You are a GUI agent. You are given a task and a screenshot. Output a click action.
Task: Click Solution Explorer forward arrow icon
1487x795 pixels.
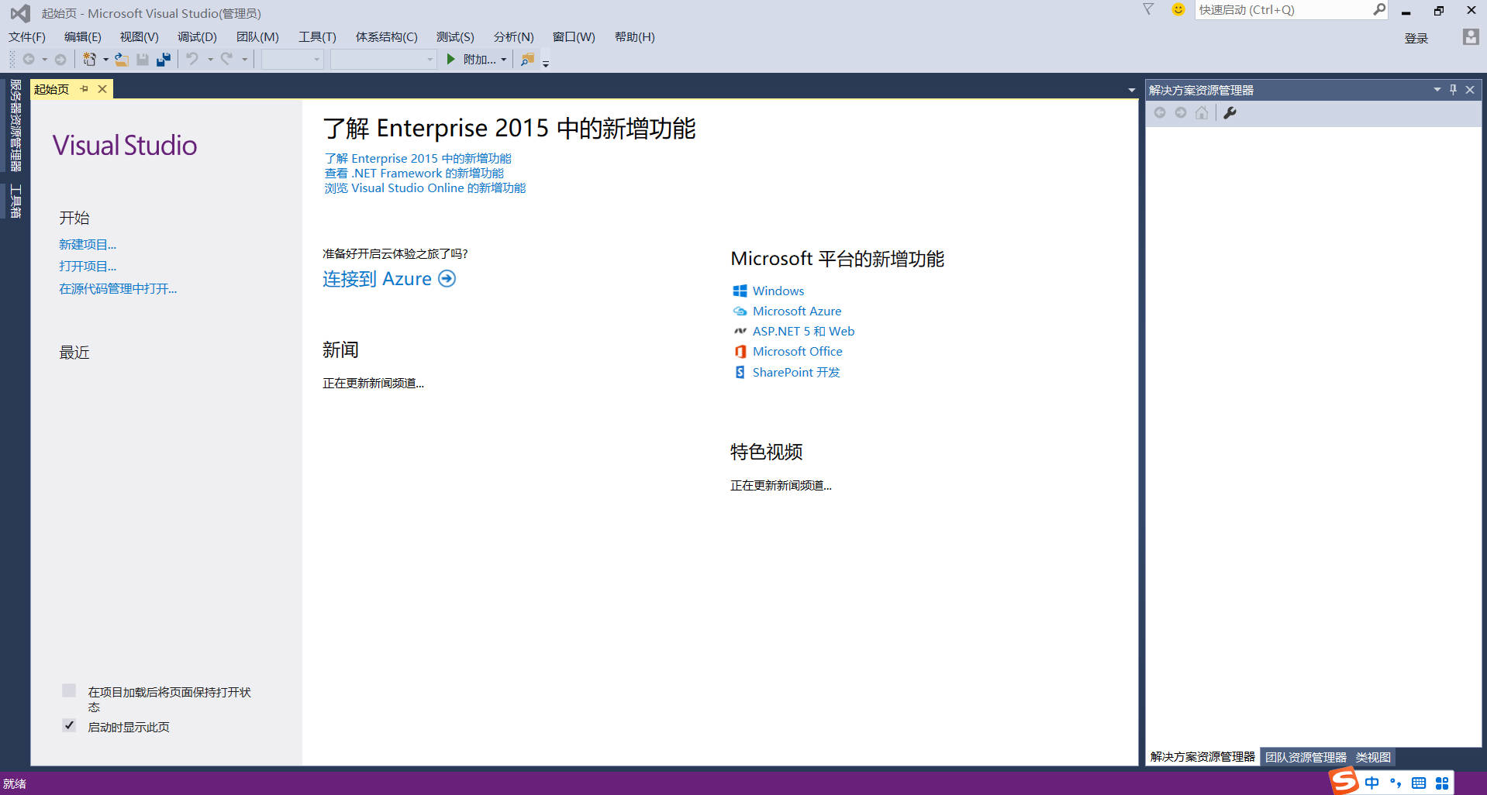click(x=1181, y=113)
